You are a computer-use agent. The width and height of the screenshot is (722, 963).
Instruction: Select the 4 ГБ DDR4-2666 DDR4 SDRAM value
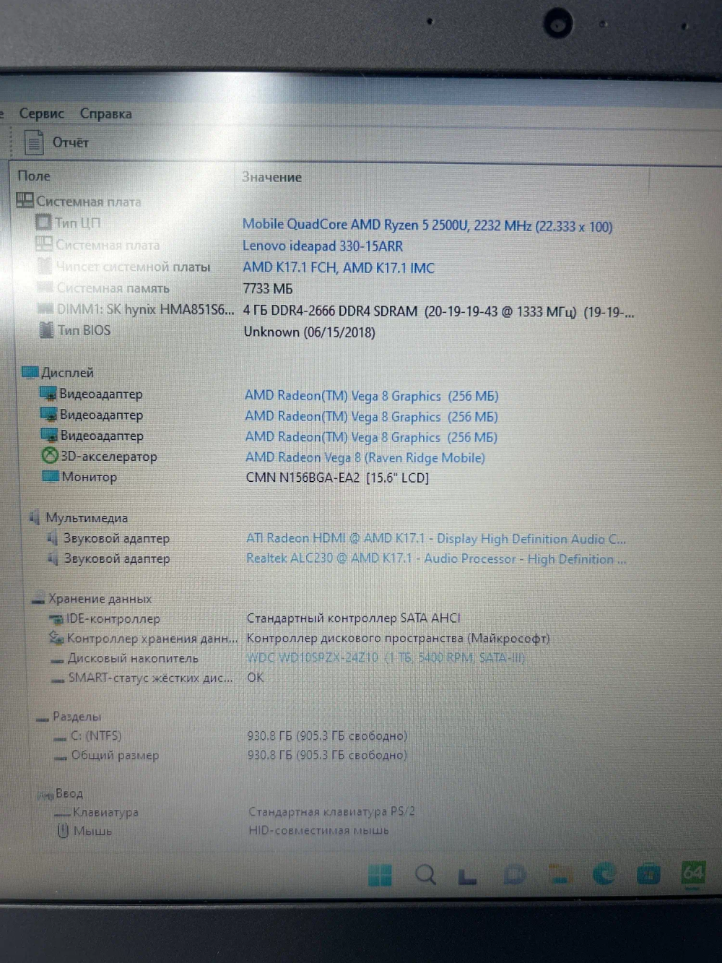tap(439, 312)
